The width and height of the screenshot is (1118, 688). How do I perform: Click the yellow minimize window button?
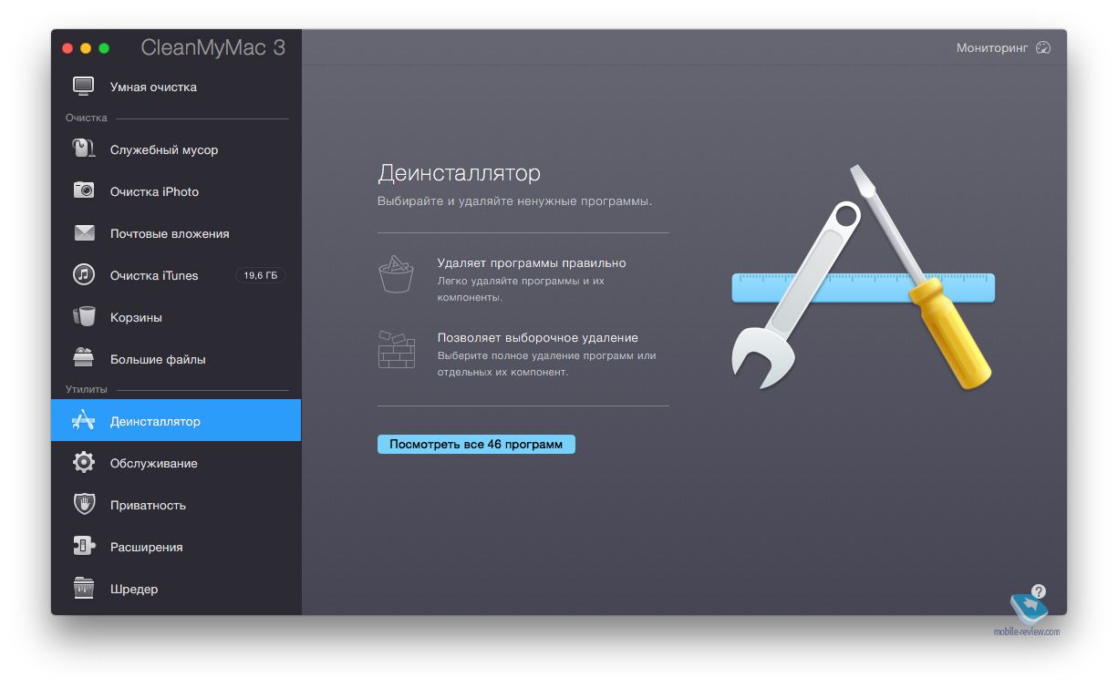86,48
